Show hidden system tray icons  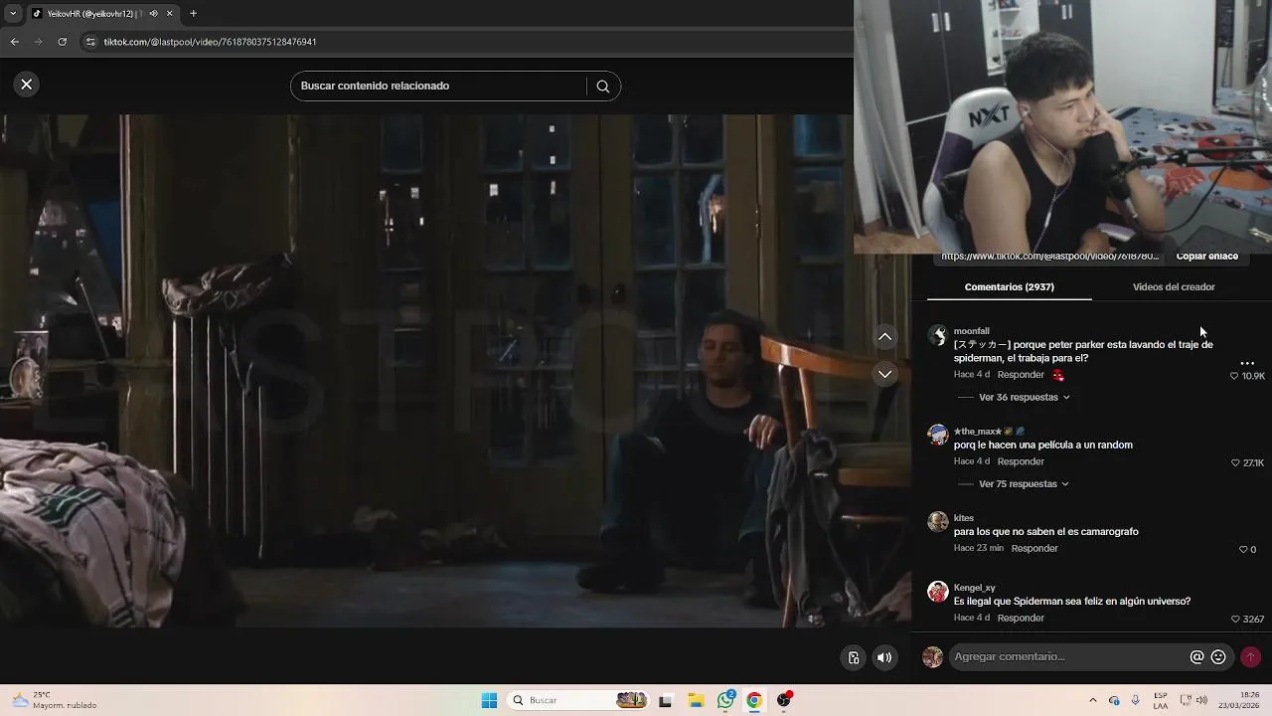click(x=1093, y=701)
